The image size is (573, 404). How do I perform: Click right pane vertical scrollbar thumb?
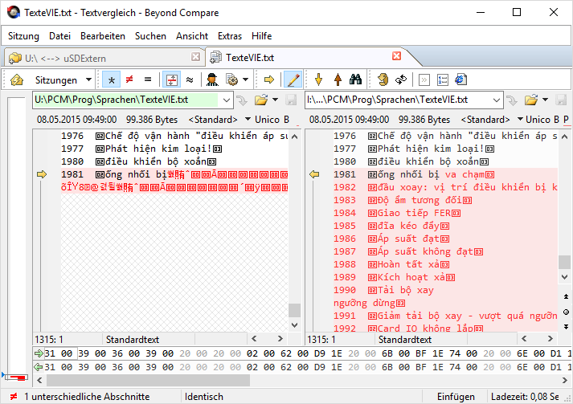565,263
